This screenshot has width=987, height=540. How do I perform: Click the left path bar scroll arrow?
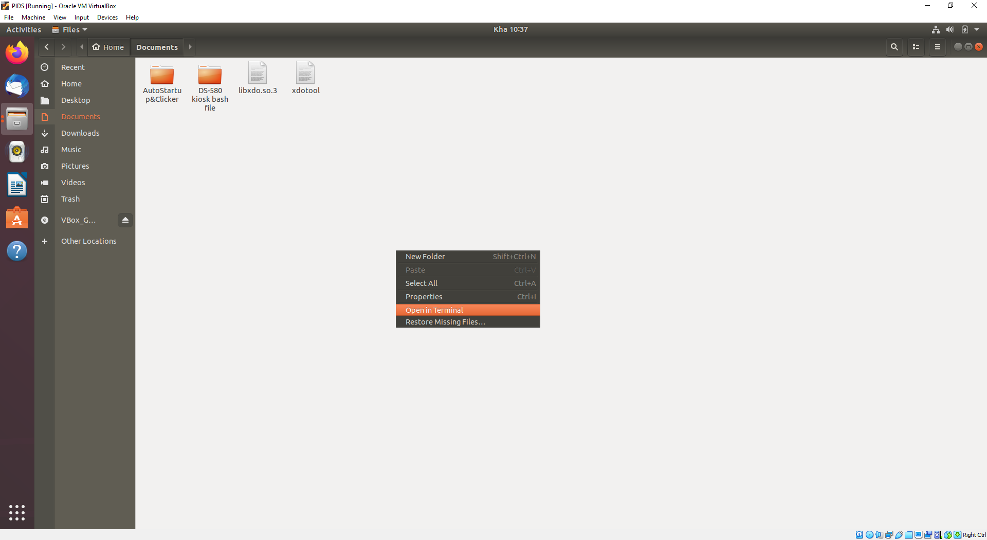[x=81, y=47]
